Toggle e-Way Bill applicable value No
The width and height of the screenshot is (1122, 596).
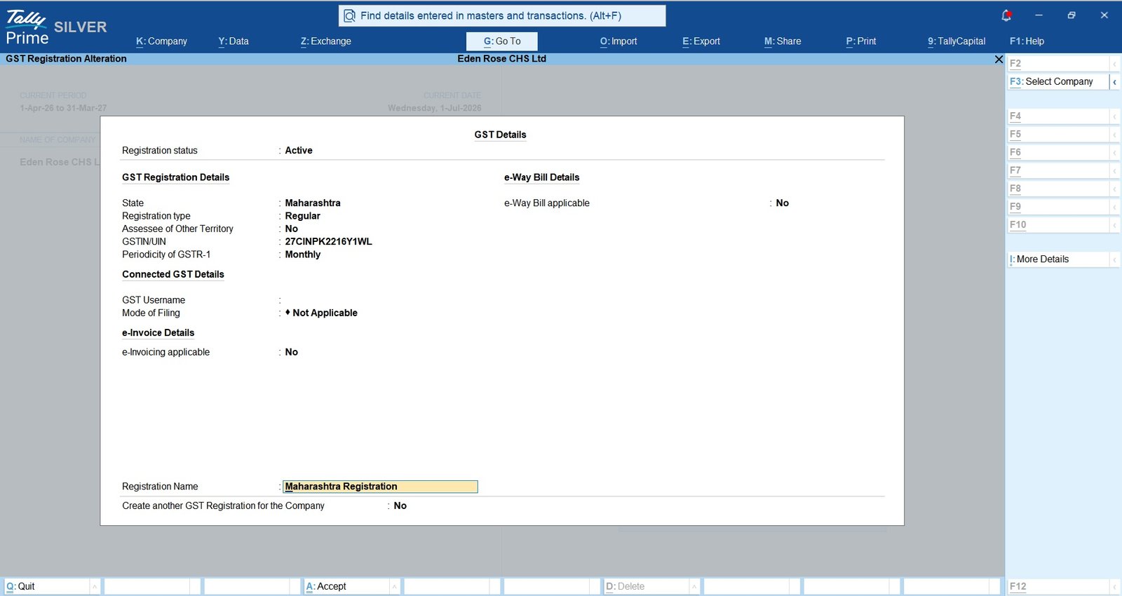point(782,203)
